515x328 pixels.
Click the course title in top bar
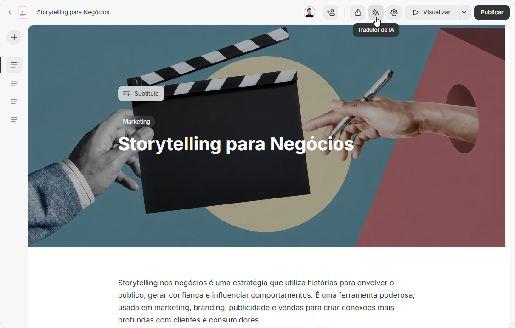click(x=73, y=12)
